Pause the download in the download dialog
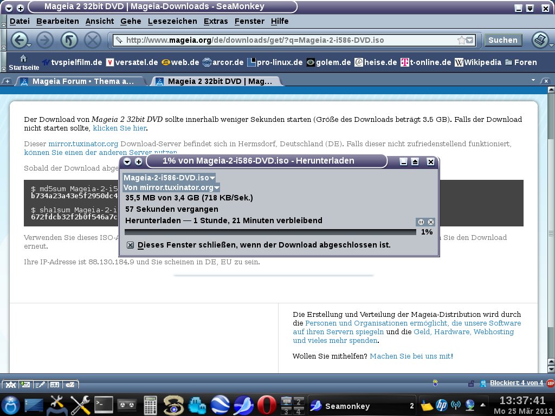 click(x=421, y=222)
